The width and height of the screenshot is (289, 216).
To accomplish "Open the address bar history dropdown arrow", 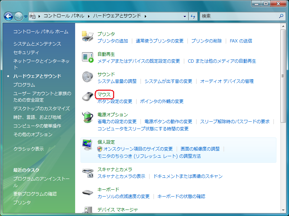I will click(x=185, y=16).
